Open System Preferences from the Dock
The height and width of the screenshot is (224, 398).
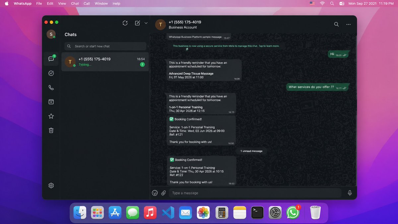(x=275, y=212)
